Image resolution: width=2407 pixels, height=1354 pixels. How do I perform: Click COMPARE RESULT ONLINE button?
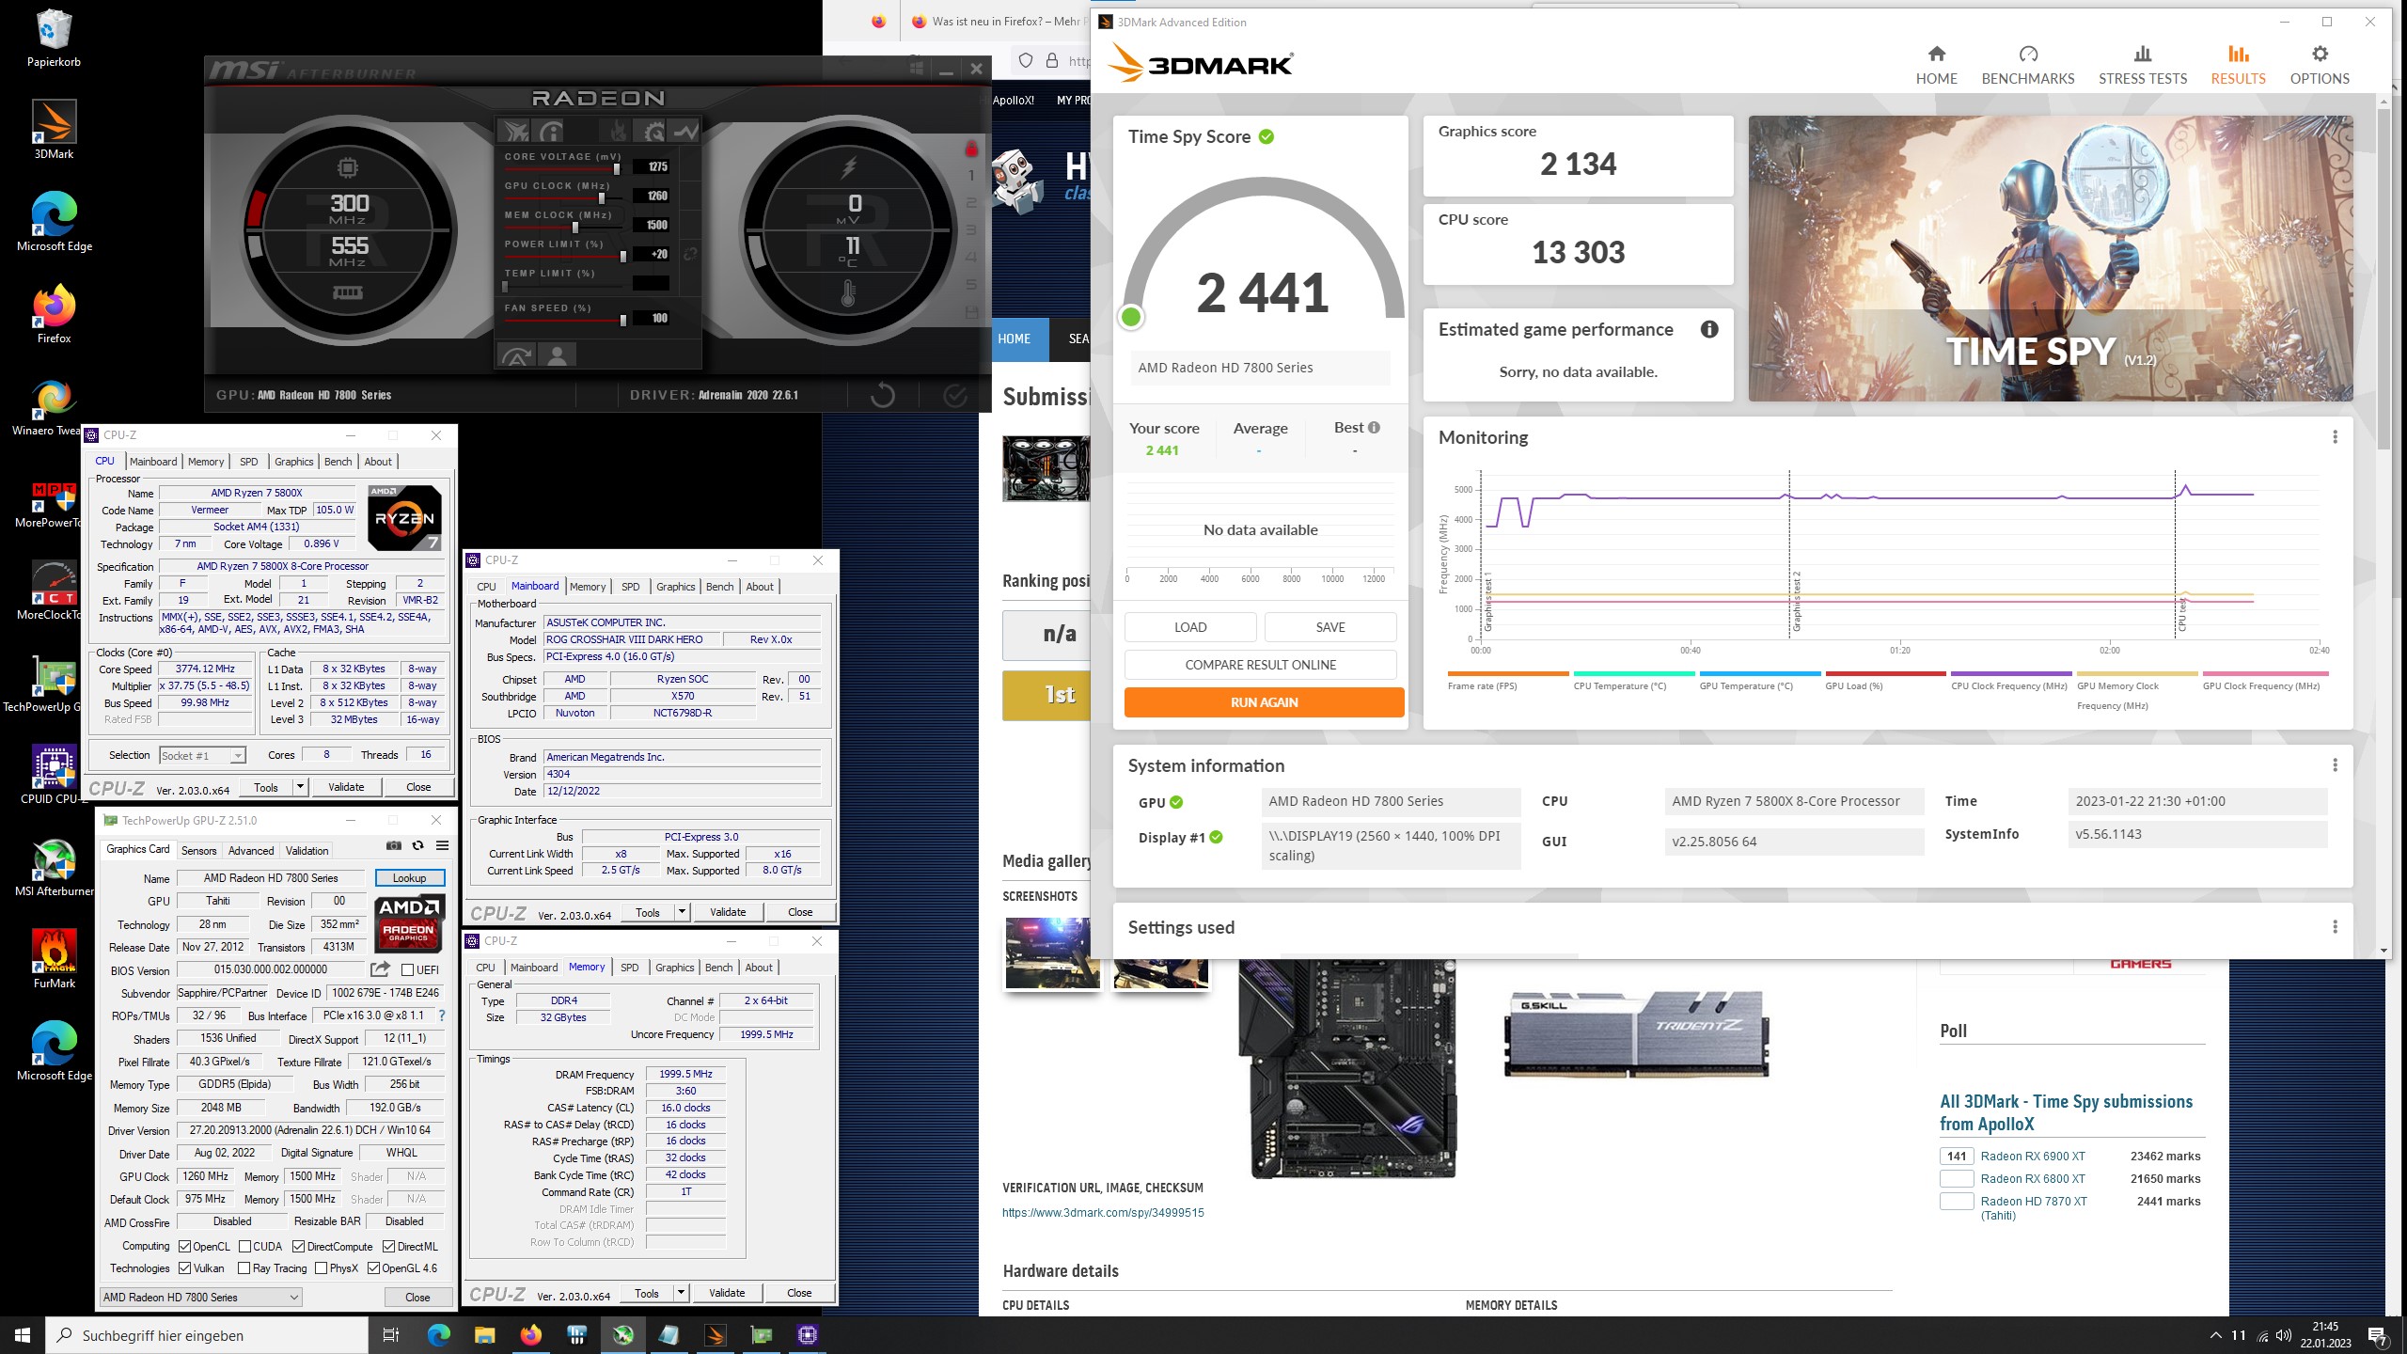[x=1260, y=665]
